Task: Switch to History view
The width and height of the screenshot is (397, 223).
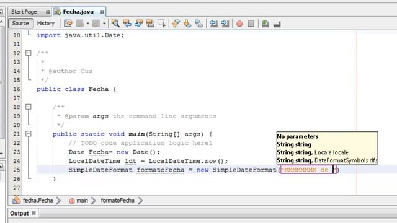Action: point(46,24)
